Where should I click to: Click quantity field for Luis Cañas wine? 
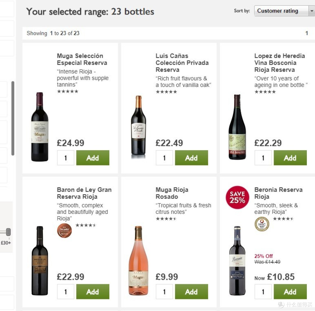click(x=164, y=158)
